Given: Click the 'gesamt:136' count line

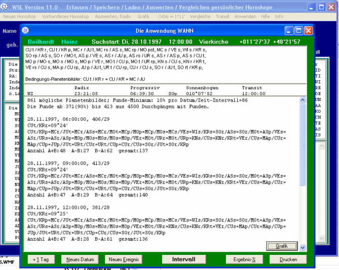Looking at the screenshot, I should click(x=88, y=239).
